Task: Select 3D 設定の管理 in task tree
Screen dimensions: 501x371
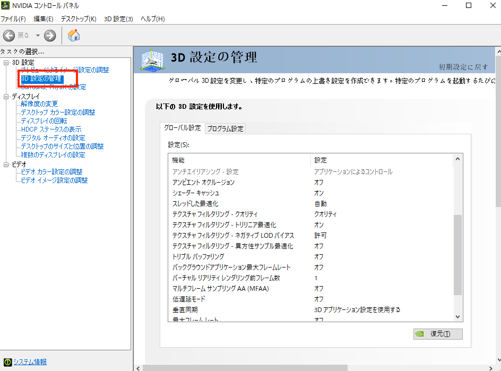Action: point(41,79)
